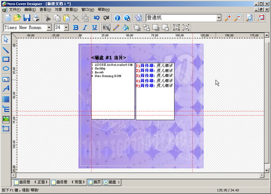The width and height of the screenshot is (271, 194).
Task: Click the zoom in magnifier
Action: [228, 18]
